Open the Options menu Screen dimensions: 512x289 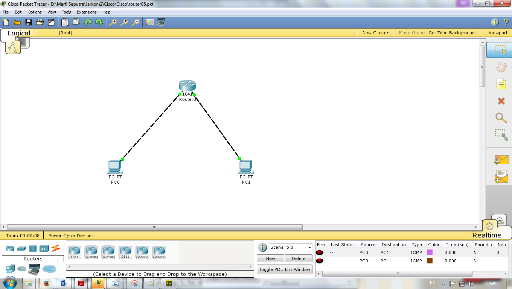tap(34, 12)
